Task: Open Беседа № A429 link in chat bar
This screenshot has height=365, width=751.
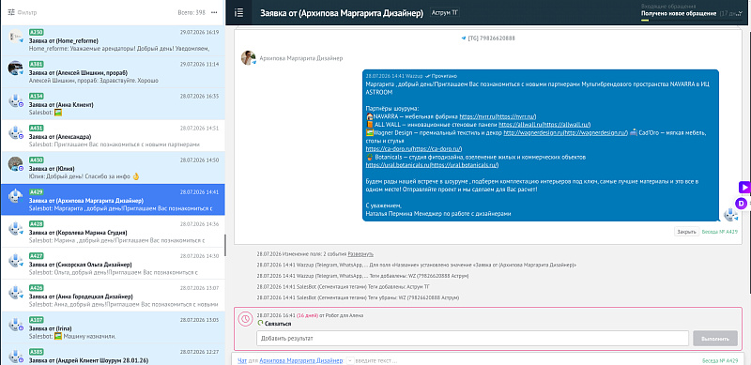Action: coord(719,360)
